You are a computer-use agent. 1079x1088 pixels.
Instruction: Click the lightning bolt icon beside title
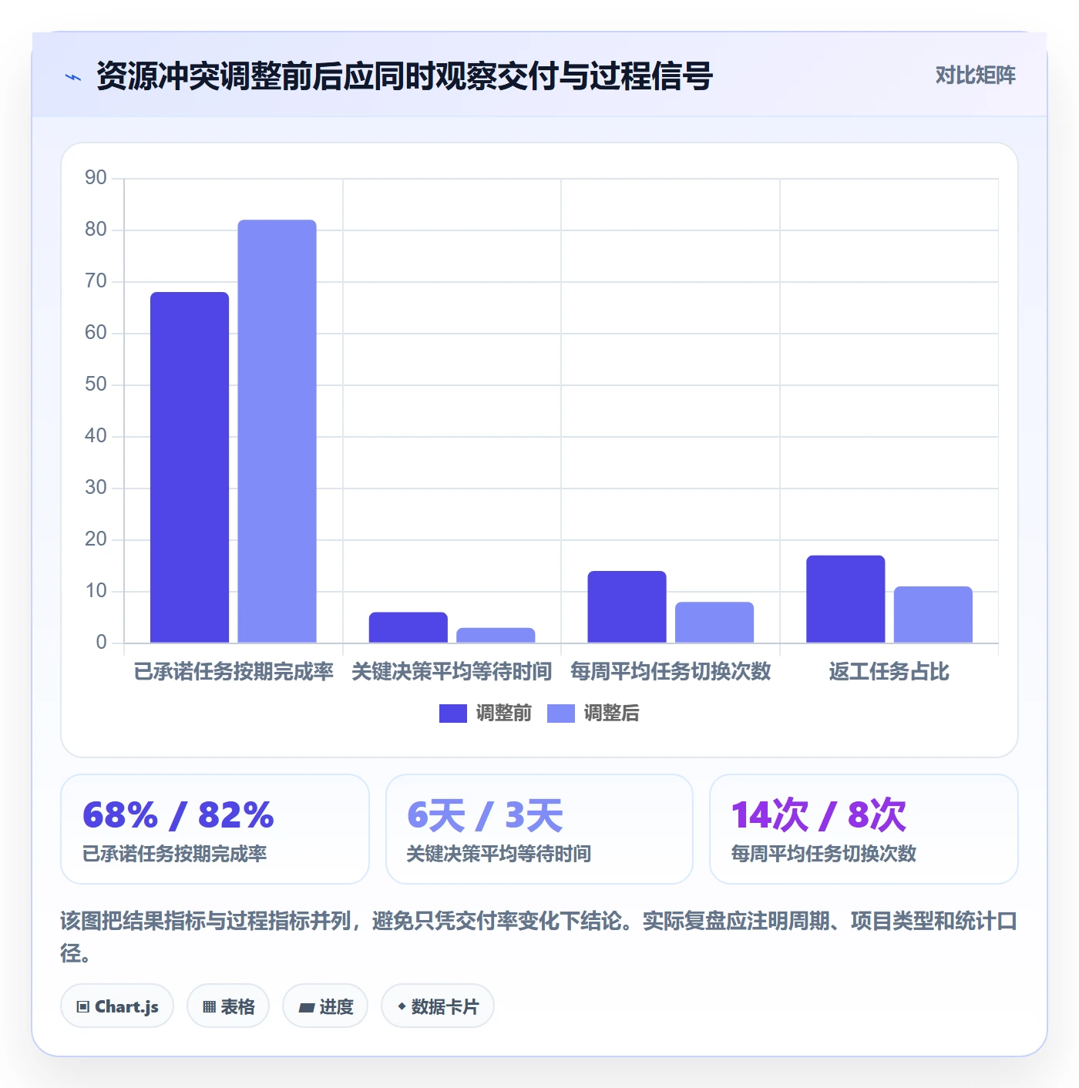pyautogui.click(x=73, y=77)
